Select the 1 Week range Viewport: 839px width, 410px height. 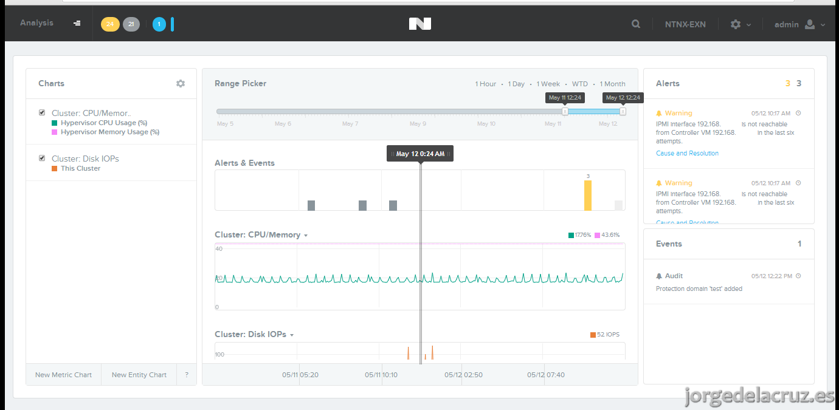click(x=548, y=84)
